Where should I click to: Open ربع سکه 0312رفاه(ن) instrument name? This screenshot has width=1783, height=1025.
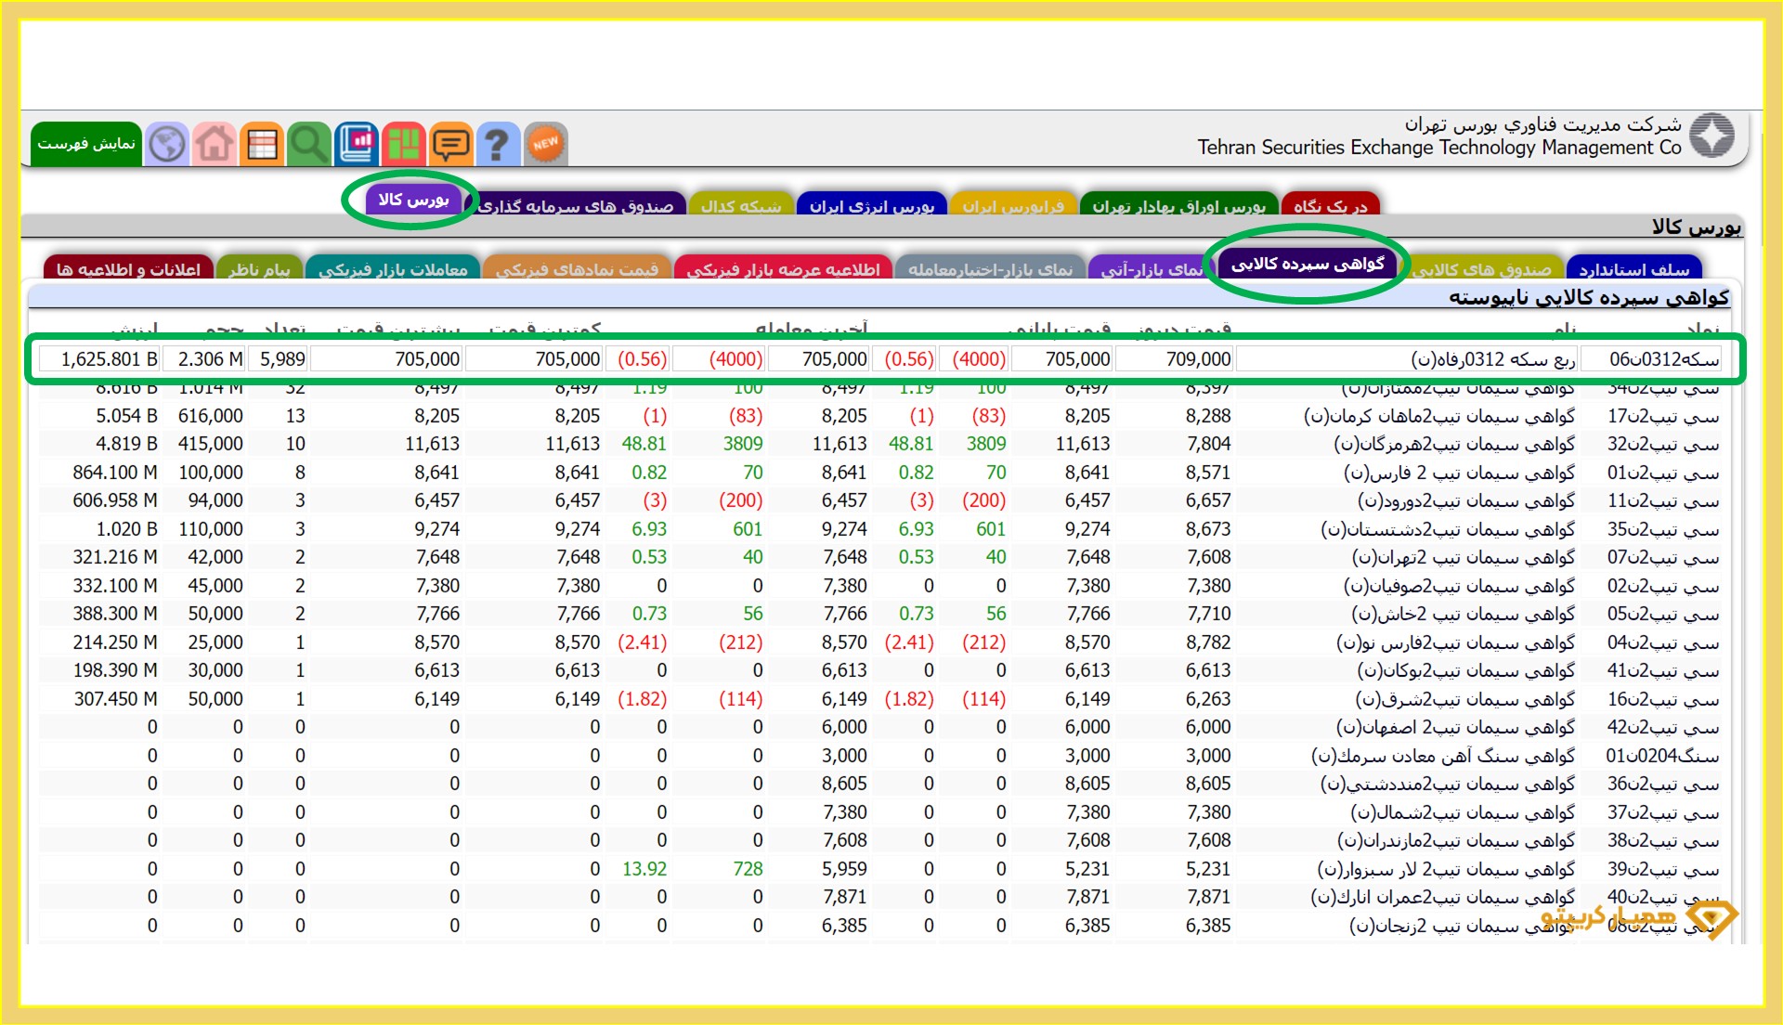pyautogui.click(x=1492, y=359)
